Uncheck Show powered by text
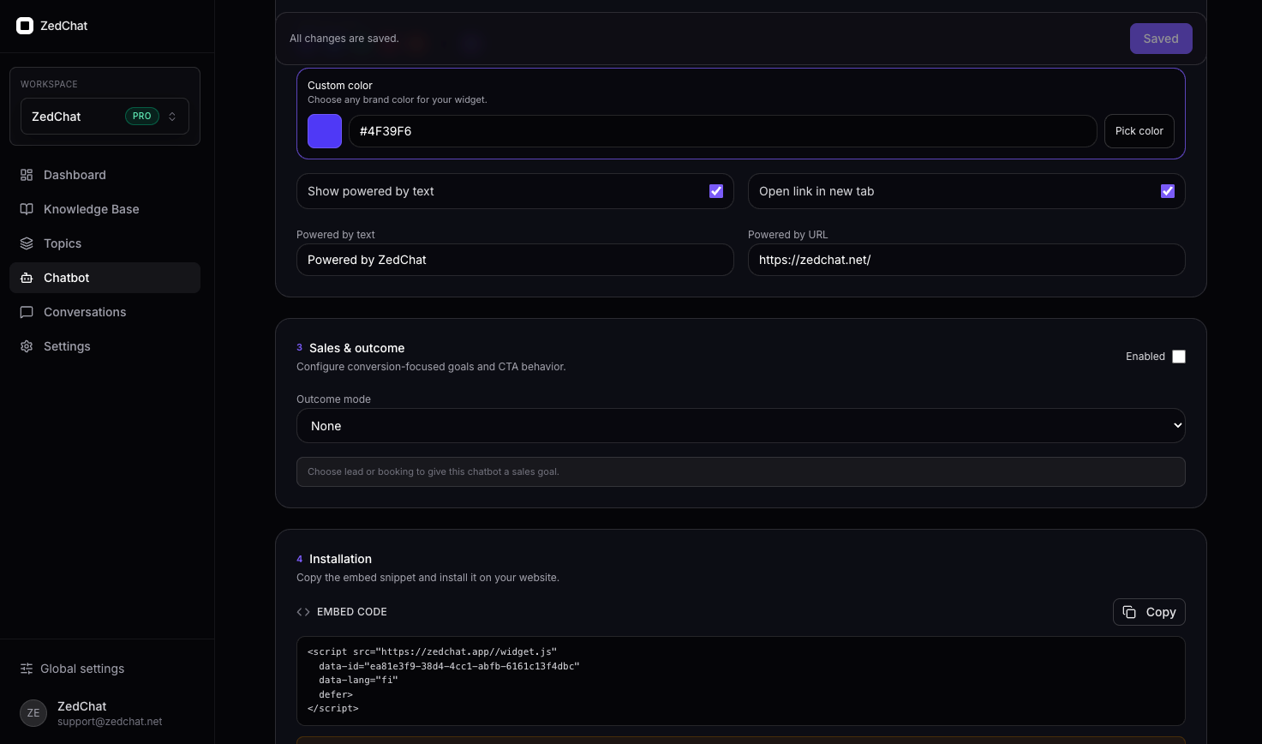The height and width of the screenshot is (744, 1262). coord(716,191)
